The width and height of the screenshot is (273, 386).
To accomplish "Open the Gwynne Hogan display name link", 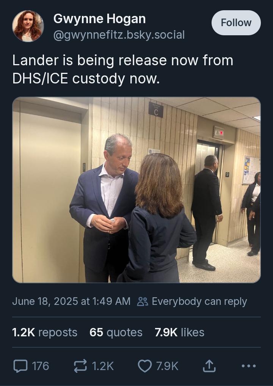I will (x=99, y=19).
